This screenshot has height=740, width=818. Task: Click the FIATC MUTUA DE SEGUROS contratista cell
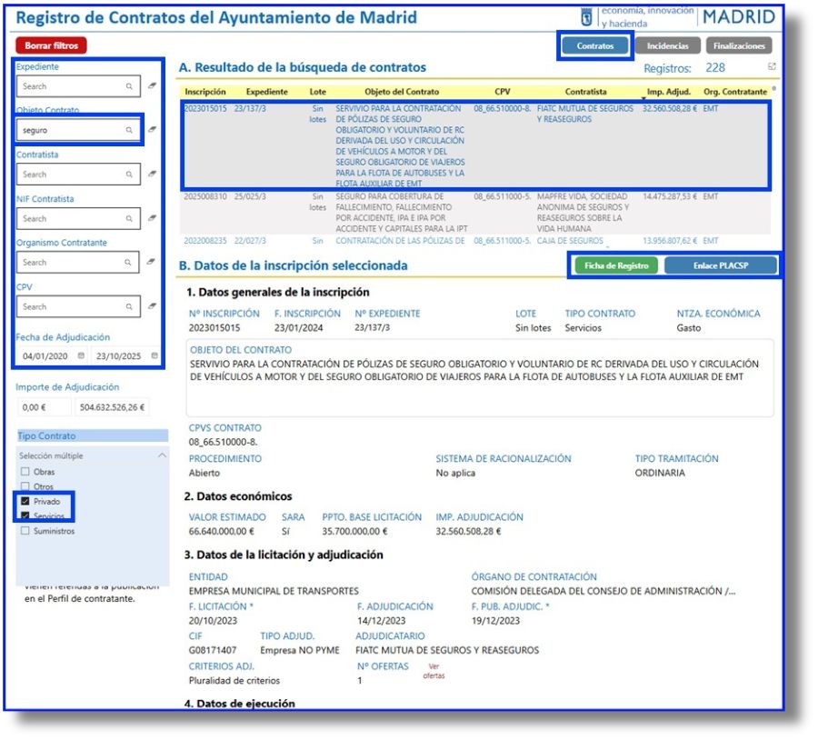coord(584,114)
